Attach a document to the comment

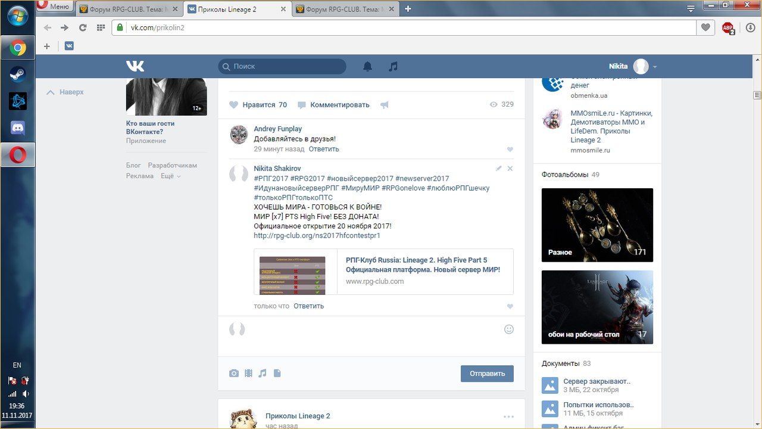277,374
